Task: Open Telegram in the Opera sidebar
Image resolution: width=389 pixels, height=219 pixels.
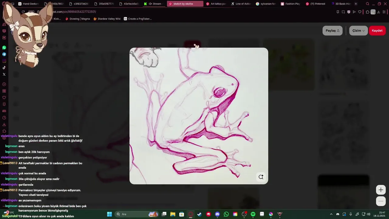Action: pyautogui.click(x=4, y=54)
